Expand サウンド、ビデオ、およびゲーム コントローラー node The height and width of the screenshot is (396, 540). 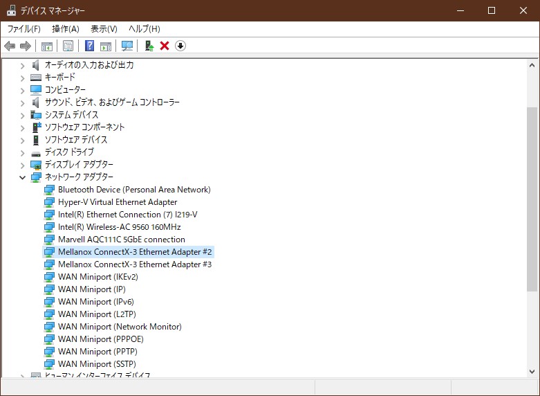[22, 102]
